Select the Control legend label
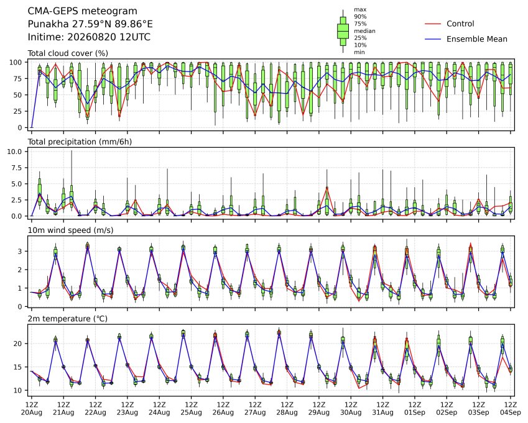The height and width of the screenshot is (423, 528). pyautogui.click(x=460, y=24)
